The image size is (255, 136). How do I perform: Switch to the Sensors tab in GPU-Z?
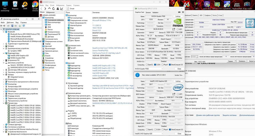pos(148,12)
